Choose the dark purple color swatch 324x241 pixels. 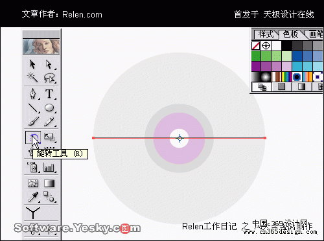pos(256,66)
